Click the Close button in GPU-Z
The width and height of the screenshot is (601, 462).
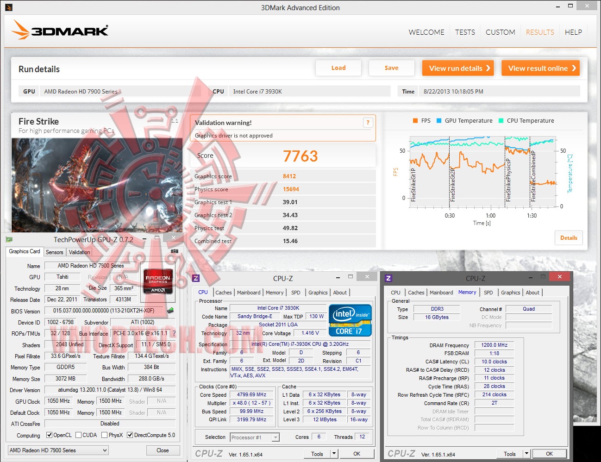point(163,450)
